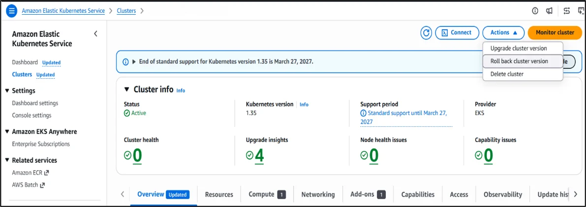Click the info icon in end-of-support banner
Image resolution: width=586 pixels, height=207 pixels.
click(125, 61)
